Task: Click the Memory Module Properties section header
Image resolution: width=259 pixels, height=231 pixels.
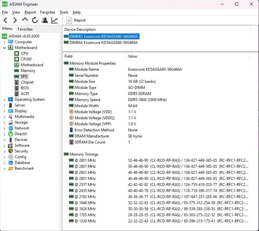Action: 92,63
